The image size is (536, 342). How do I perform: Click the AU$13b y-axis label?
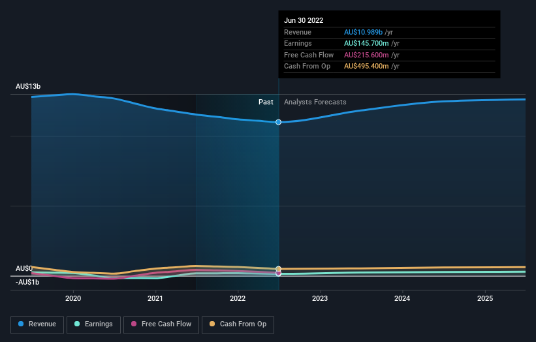(x=28, y=86)
